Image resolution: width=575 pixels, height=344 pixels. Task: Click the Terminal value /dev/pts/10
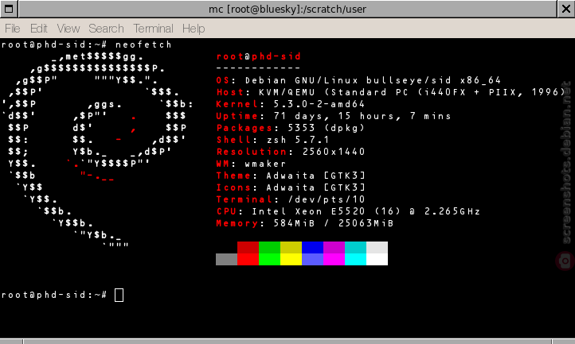[x=327, y=199]
